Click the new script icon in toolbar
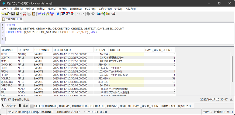235x115 pixels. point(3,14)
